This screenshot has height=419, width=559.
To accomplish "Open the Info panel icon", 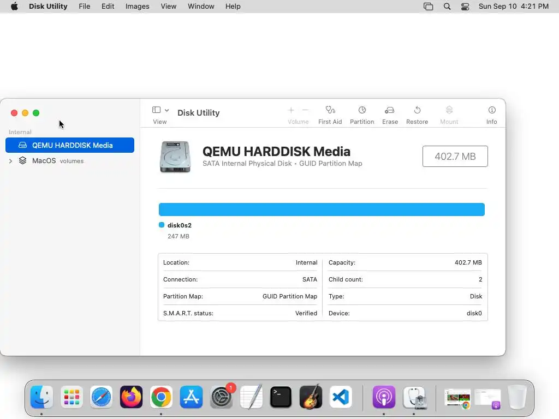I will click(492, 110).
